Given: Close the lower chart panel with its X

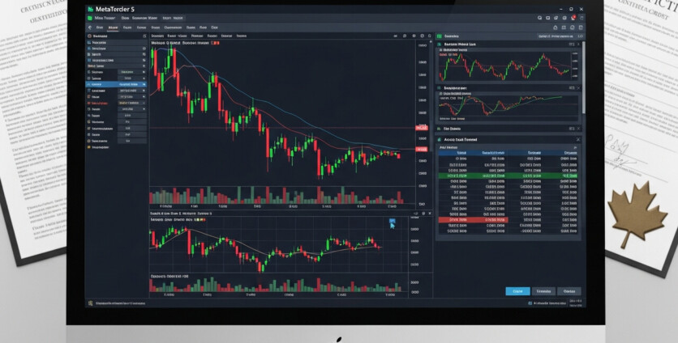Looking at the screenshot, I should pos(429,214).
